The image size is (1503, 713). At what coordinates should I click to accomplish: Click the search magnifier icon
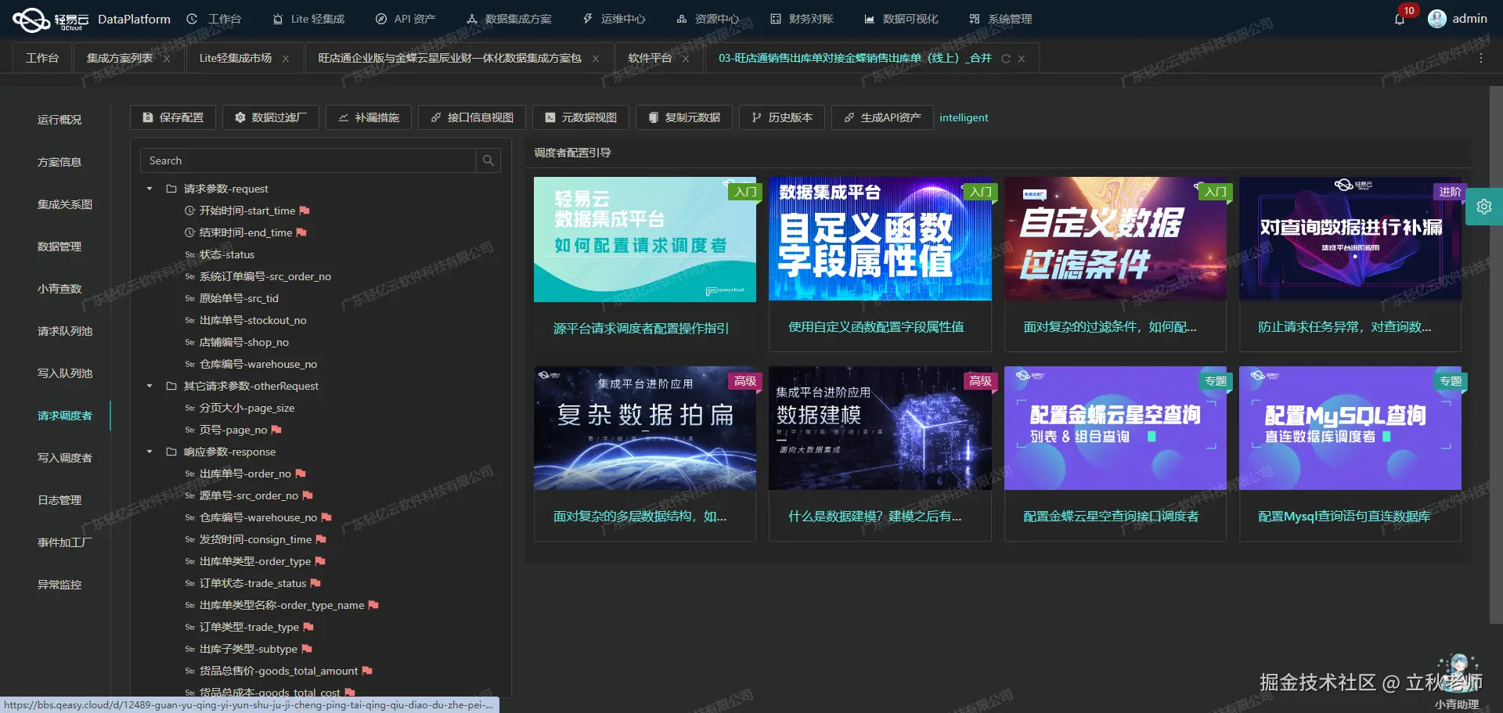pyautogui.click(x=488, y=160)
